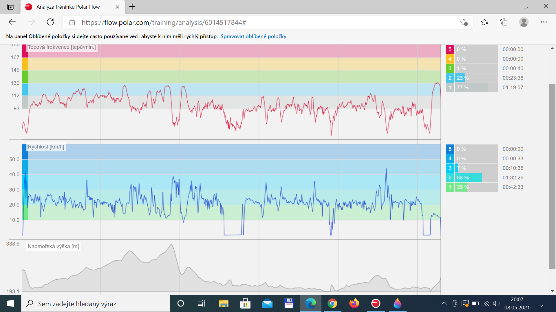The height and width of the screenshot is (312, 556).
Task: Open the Edge settings three-dots menu
Action: (544, 22)
